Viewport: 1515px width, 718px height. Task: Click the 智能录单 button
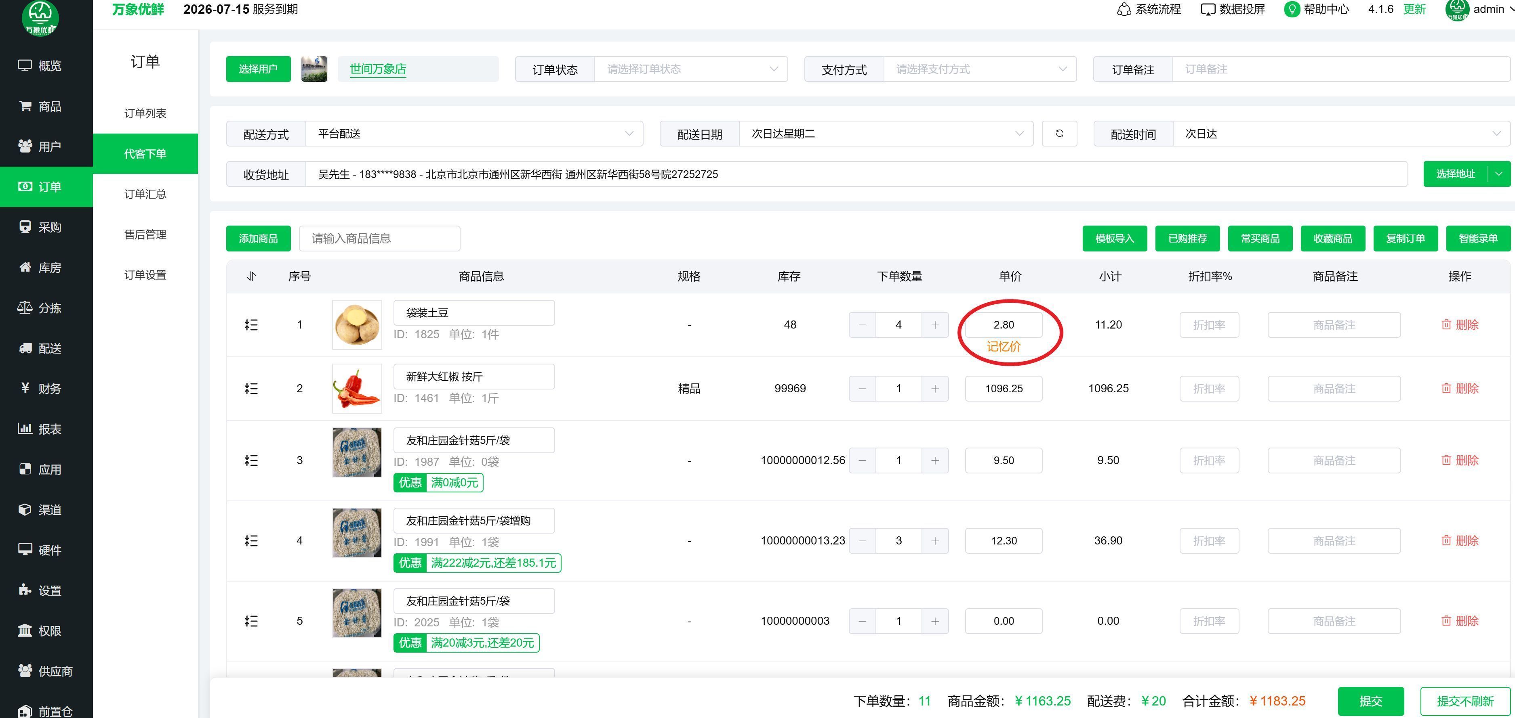click(x=1478, y=239)
